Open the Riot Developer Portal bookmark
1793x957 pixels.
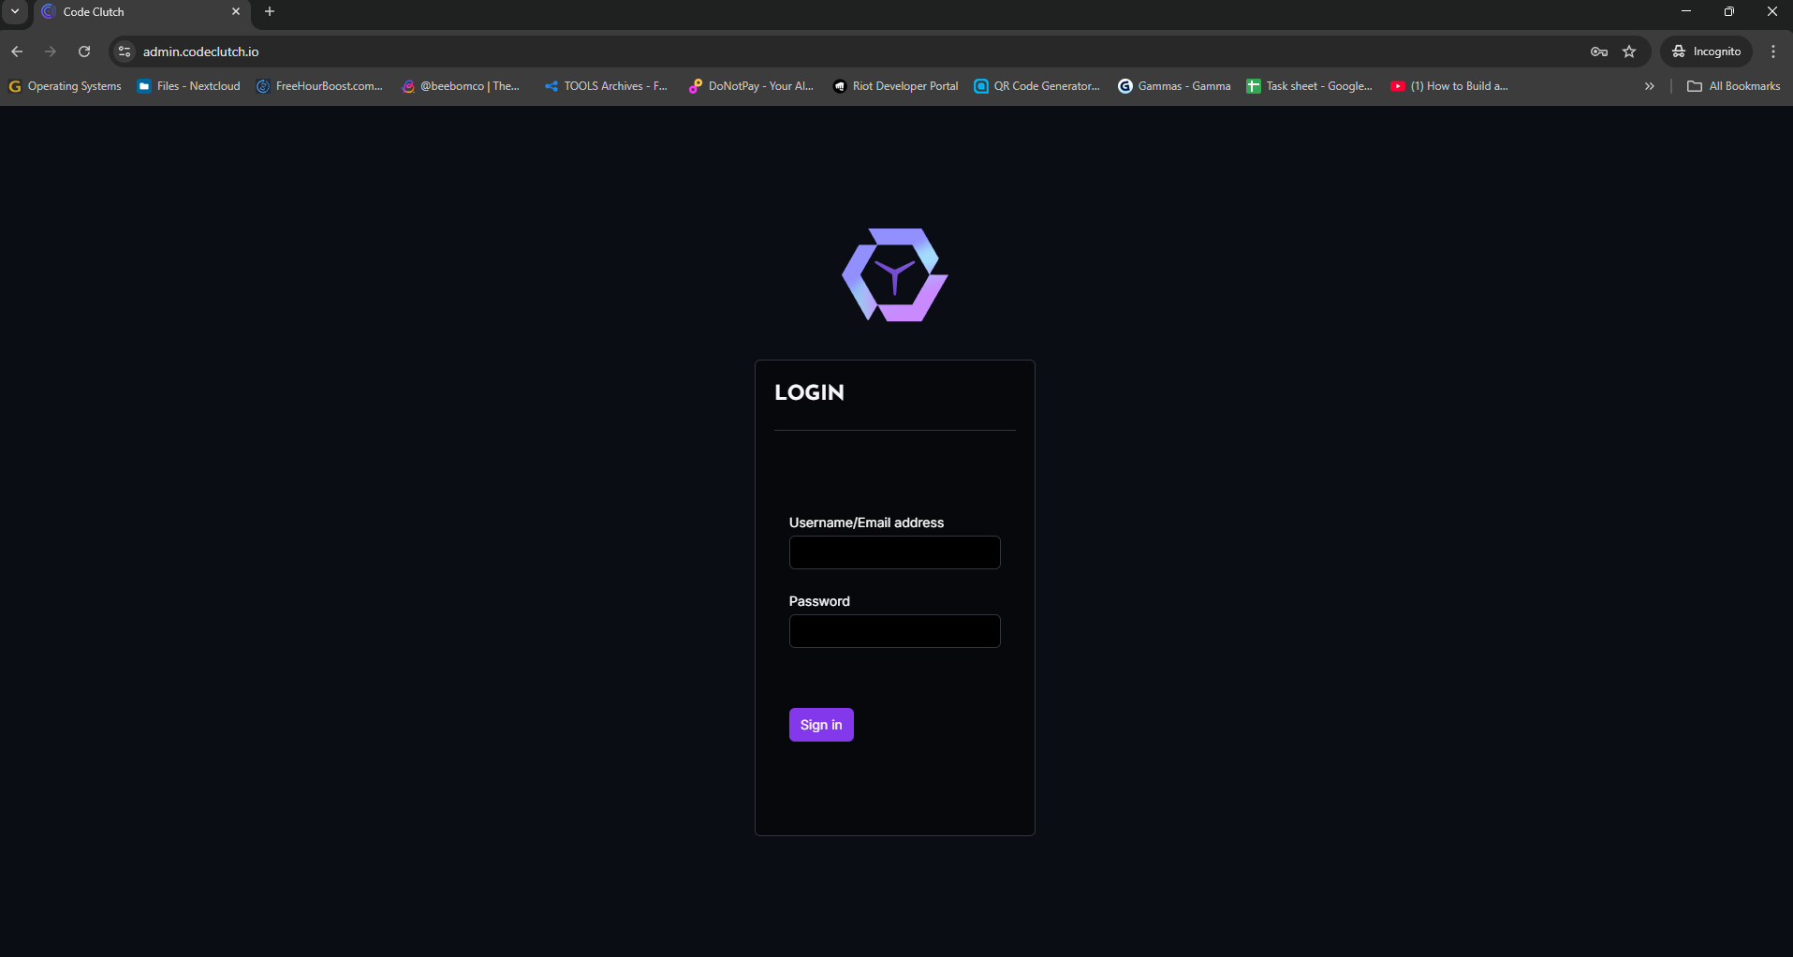click(895, 85)
